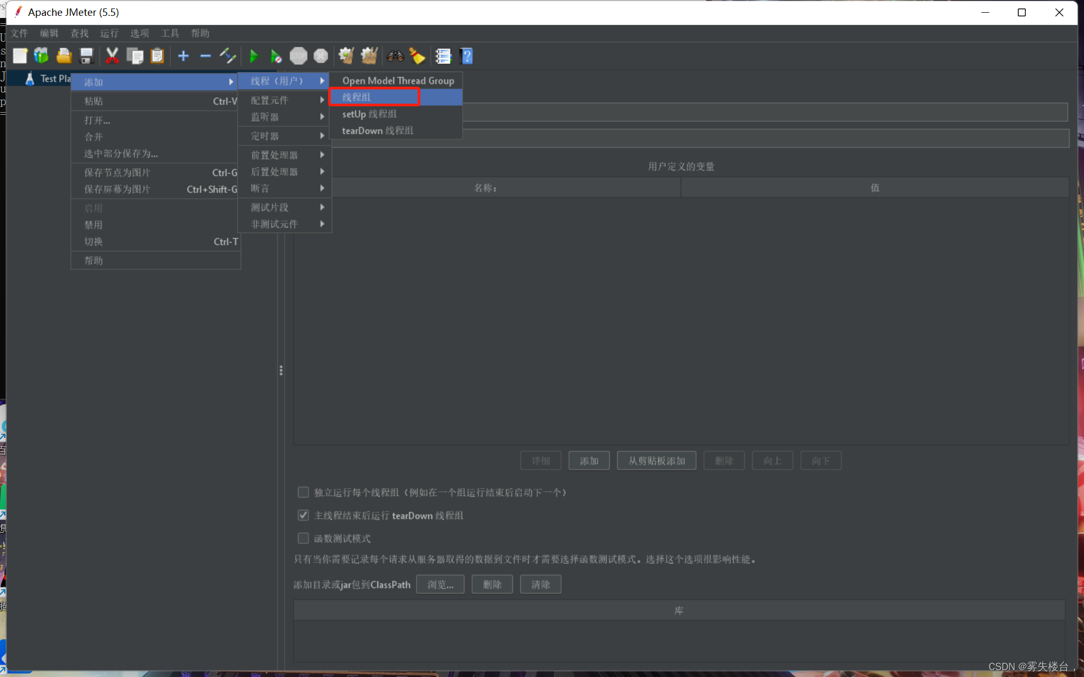The height and width of the screenshot is (677, 1084).
Task: Click the 添加 variable button
Action: coord(589,461)
